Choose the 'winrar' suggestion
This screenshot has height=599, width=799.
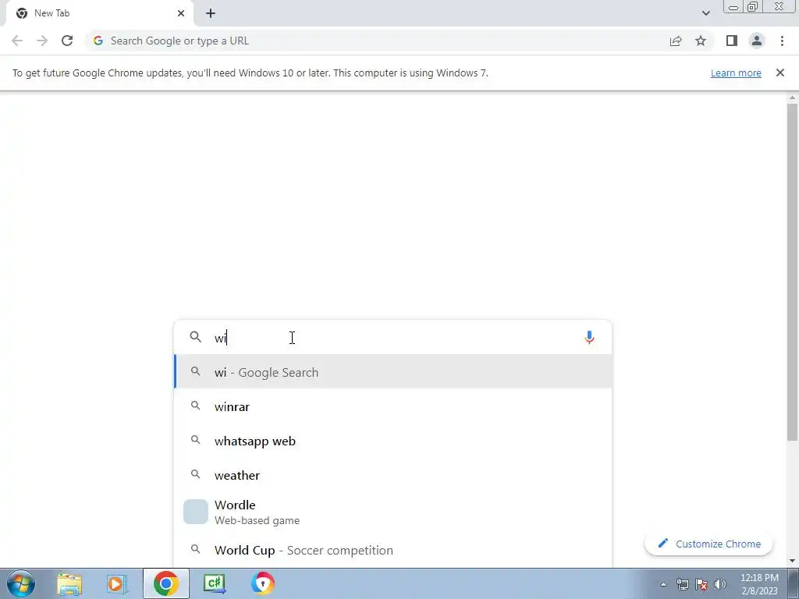392,406
